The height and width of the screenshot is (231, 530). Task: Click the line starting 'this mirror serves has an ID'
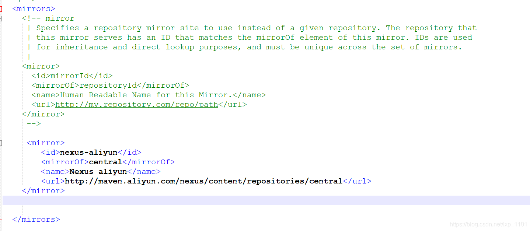click(x=254, y=37)
